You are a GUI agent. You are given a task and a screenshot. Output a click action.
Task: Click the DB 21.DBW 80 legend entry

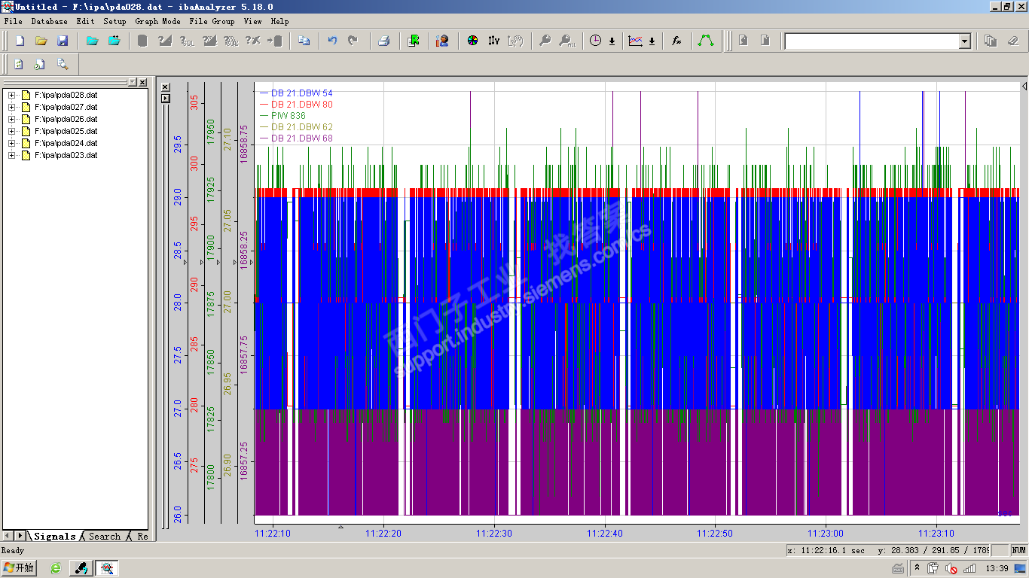coord(301,105)
